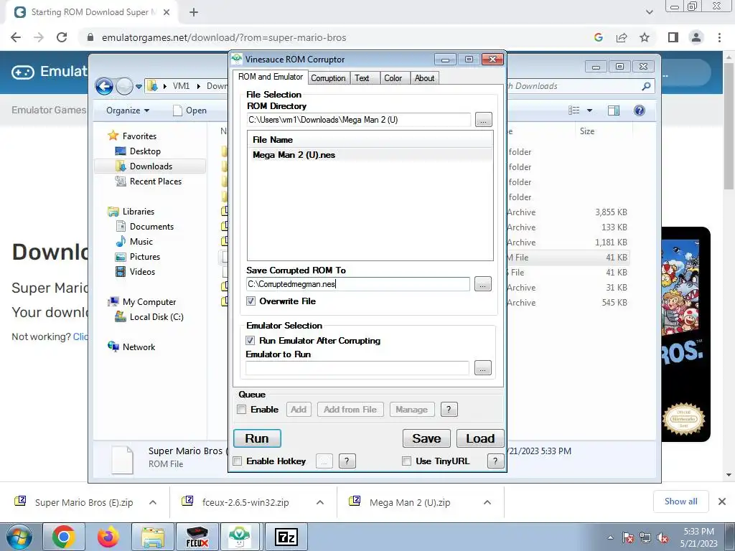Select My Computer in sidebar
The image size is (735, 551).
click(x=141, y=302)
